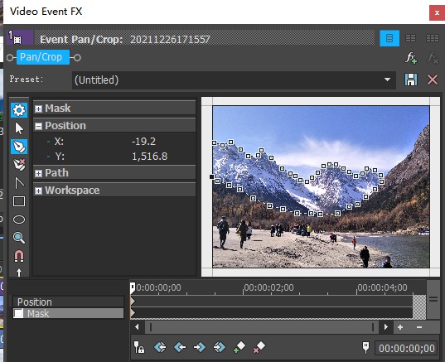Select the Anchor Deletion tool
445x362 pixels.
click(x=19, y=165)
